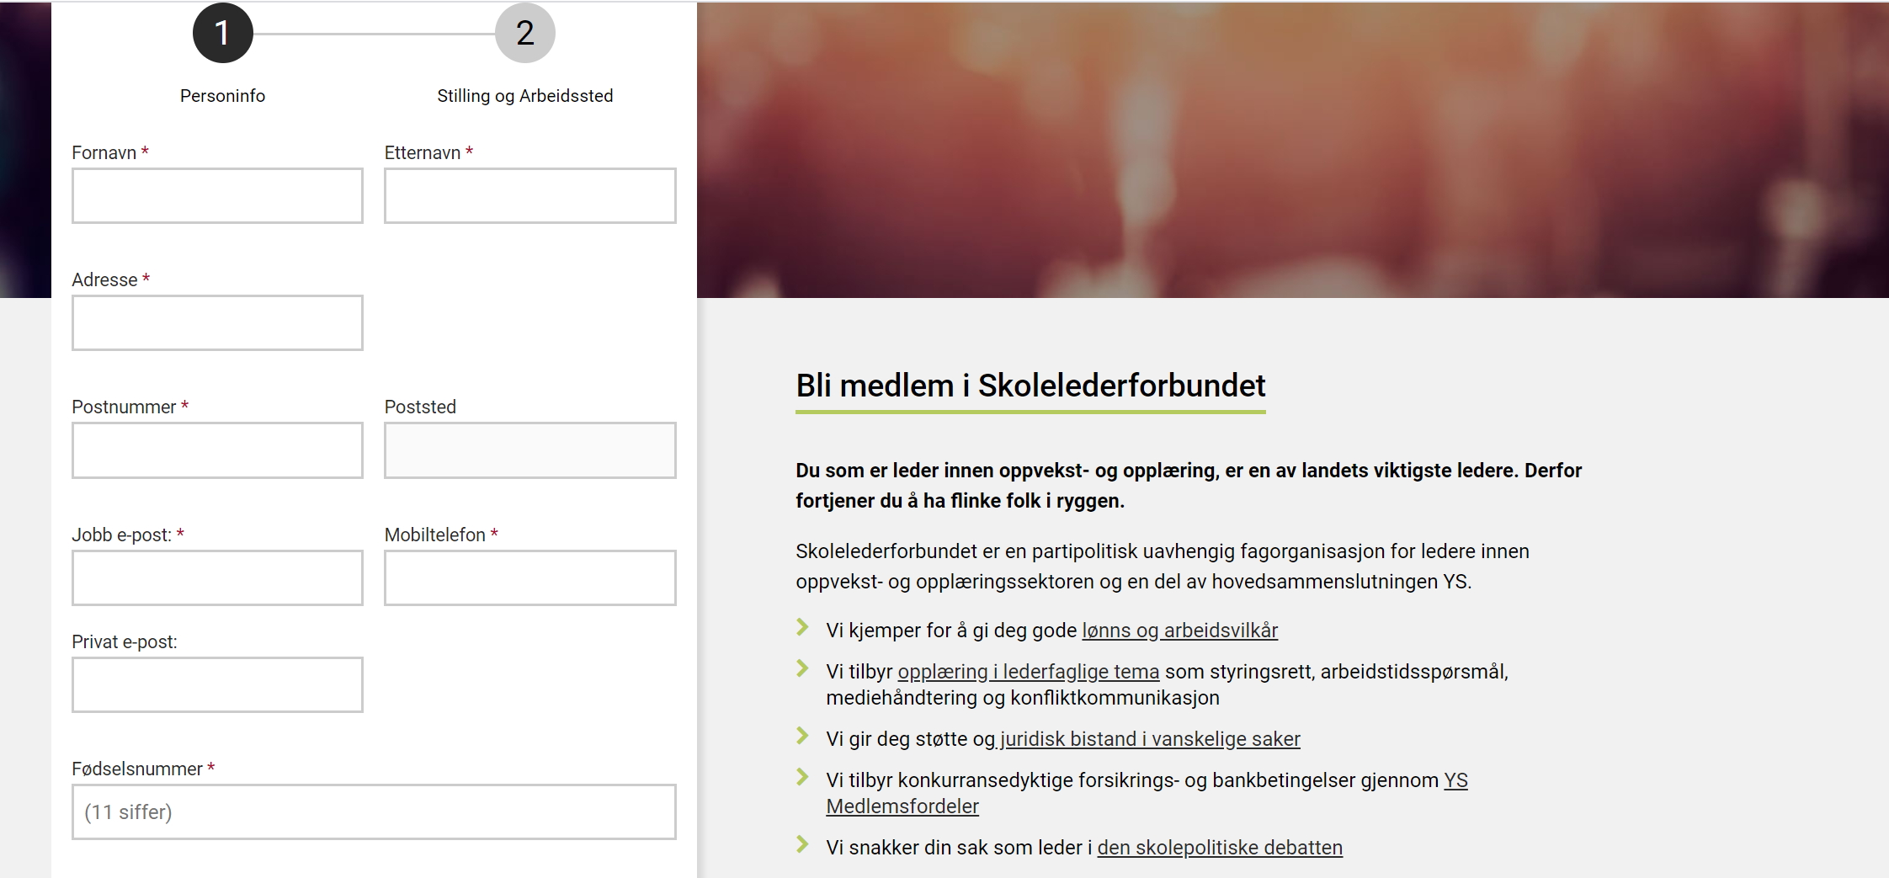Screen dimensions: 1889x878
Task: Select step 1 Personinfo circle
Action: click(222, 33)
